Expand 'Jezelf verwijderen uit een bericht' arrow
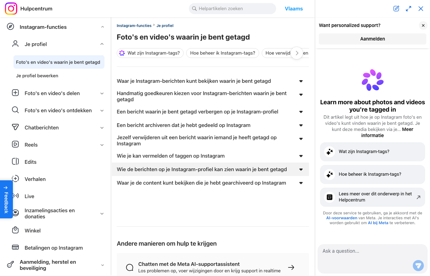 tap(301, 139)
